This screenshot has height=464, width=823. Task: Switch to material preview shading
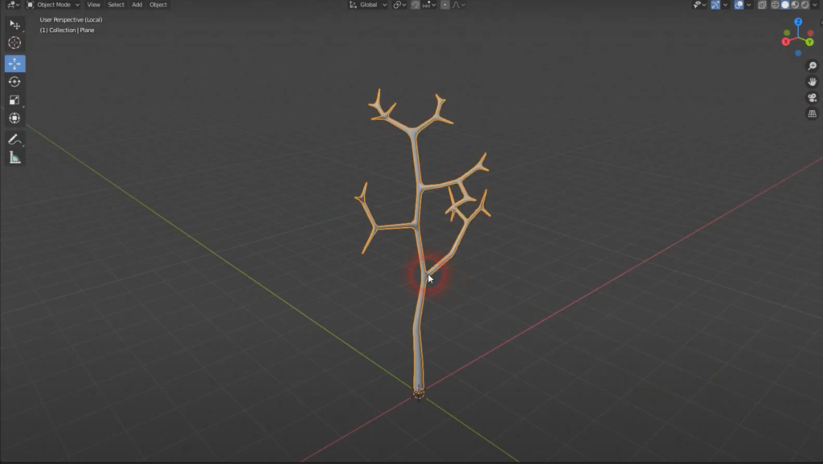click(x=795, y=5)
